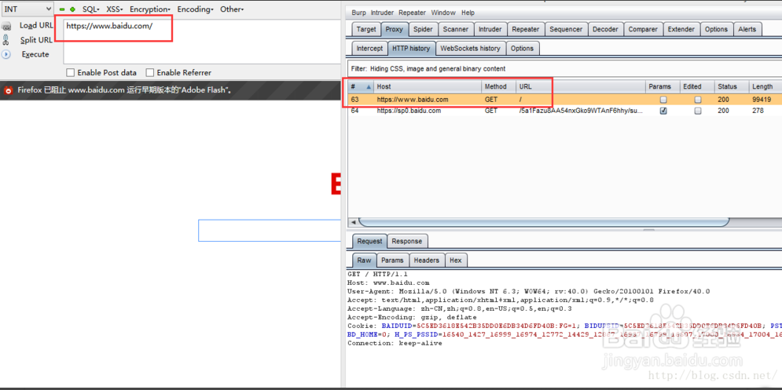This screenshot has width=782, height=390.
Task: Sort history by the # column arrow
Action: pyautogui.click(x=369, y=86)
